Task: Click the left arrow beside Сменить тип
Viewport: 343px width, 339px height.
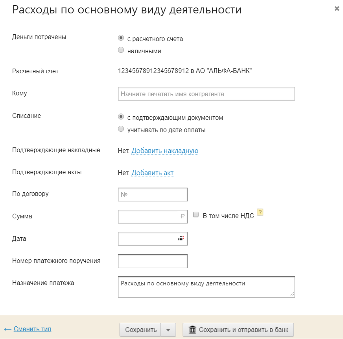Action: click(7, 329)
